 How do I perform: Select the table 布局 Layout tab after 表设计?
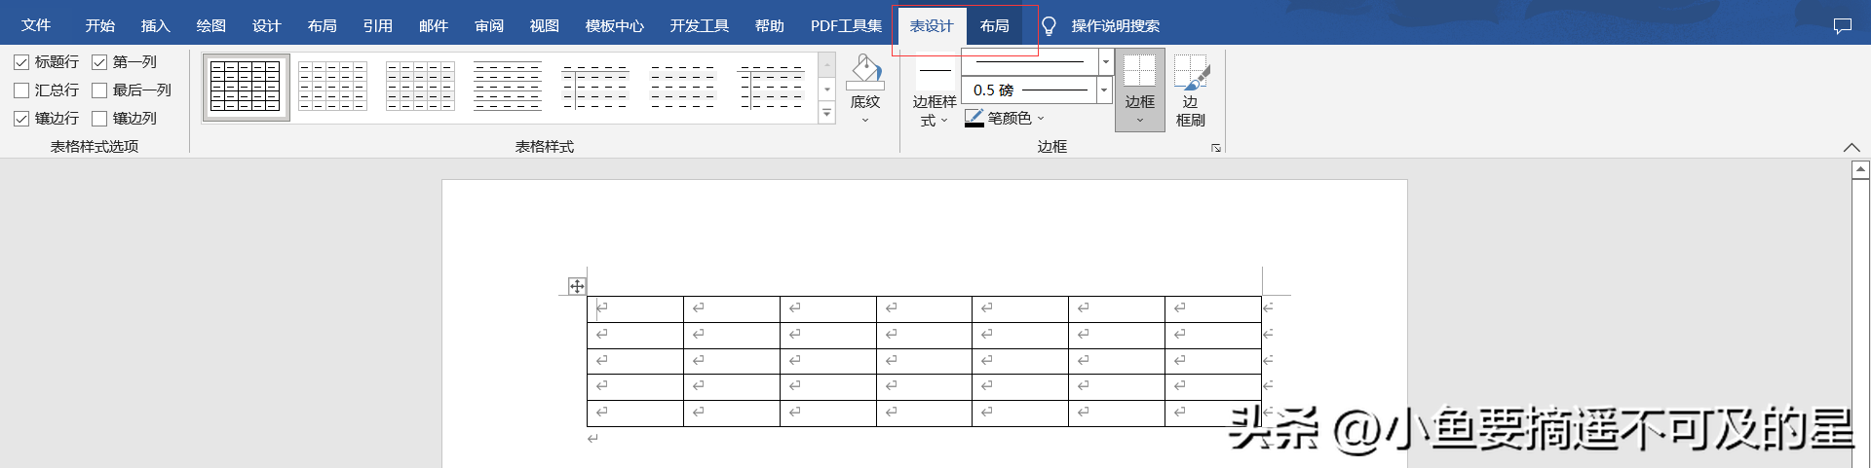click(x=995, y=26)
